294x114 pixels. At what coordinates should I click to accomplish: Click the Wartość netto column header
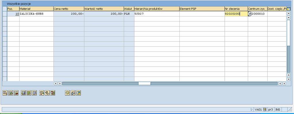(104, 9)
